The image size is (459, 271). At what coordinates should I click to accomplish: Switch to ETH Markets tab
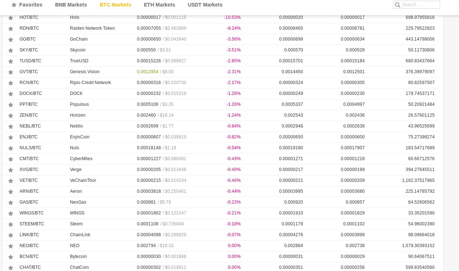point(160,5)
